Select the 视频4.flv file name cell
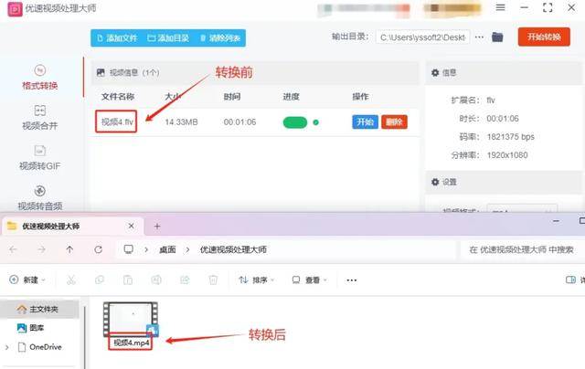The image size is (585, 369). click(116, 121)
